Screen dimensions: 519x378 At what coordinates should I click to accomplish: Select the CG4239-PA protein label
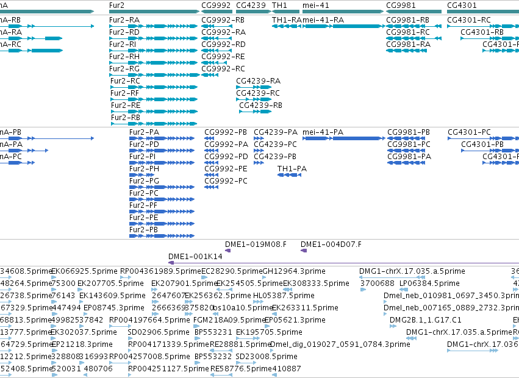tap(276, 132)
